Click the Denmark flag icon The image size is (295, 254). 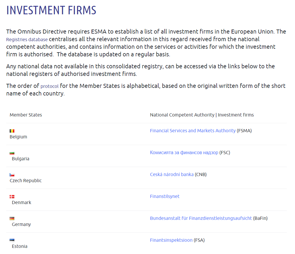12,197
